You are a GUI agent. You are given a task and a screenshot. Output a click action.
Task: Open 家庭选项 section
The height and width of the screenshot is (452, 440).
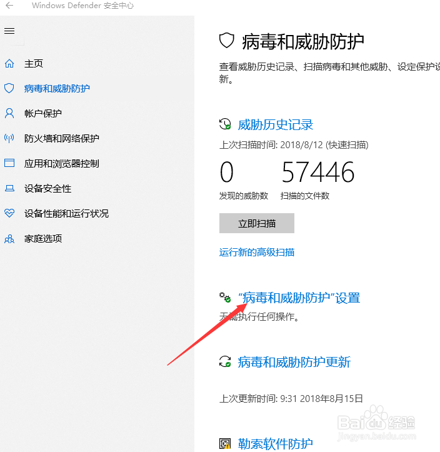[43, 239]
